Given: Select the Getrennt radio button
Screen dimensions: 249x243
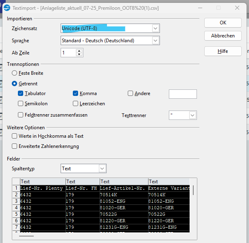Looking at the screenshot, I should [15, 83].
